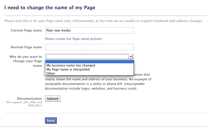The height and width of the screenshot is (128, 207).
Task: Click the note about web address changes
Action: [104, 21]
